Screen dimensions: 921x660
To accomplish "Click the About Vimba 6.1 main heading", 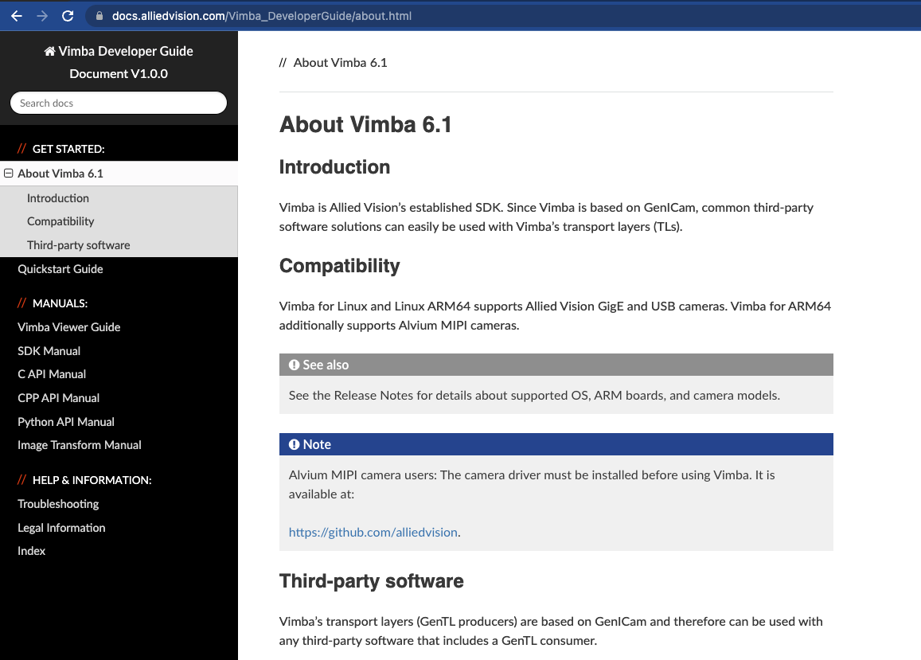I will (365, 124).
